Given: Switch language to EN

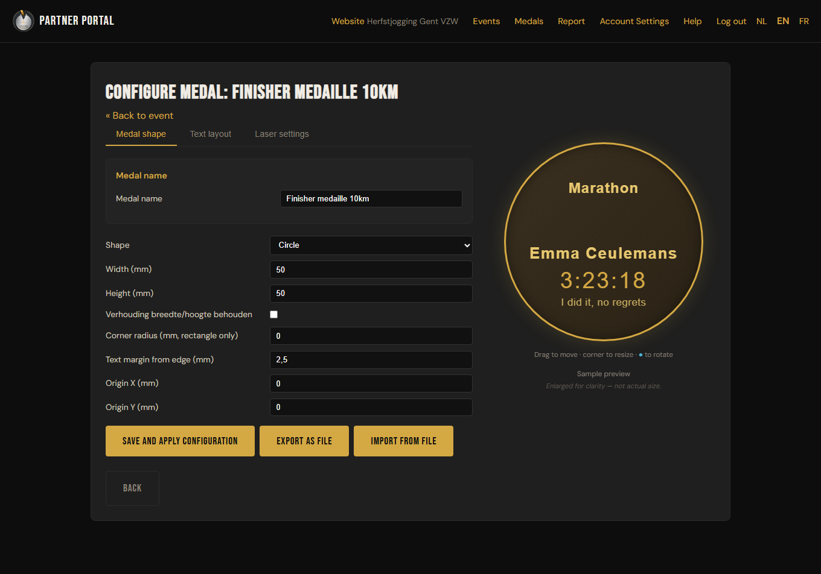Looking at the screenshot, I should (783, 21).
